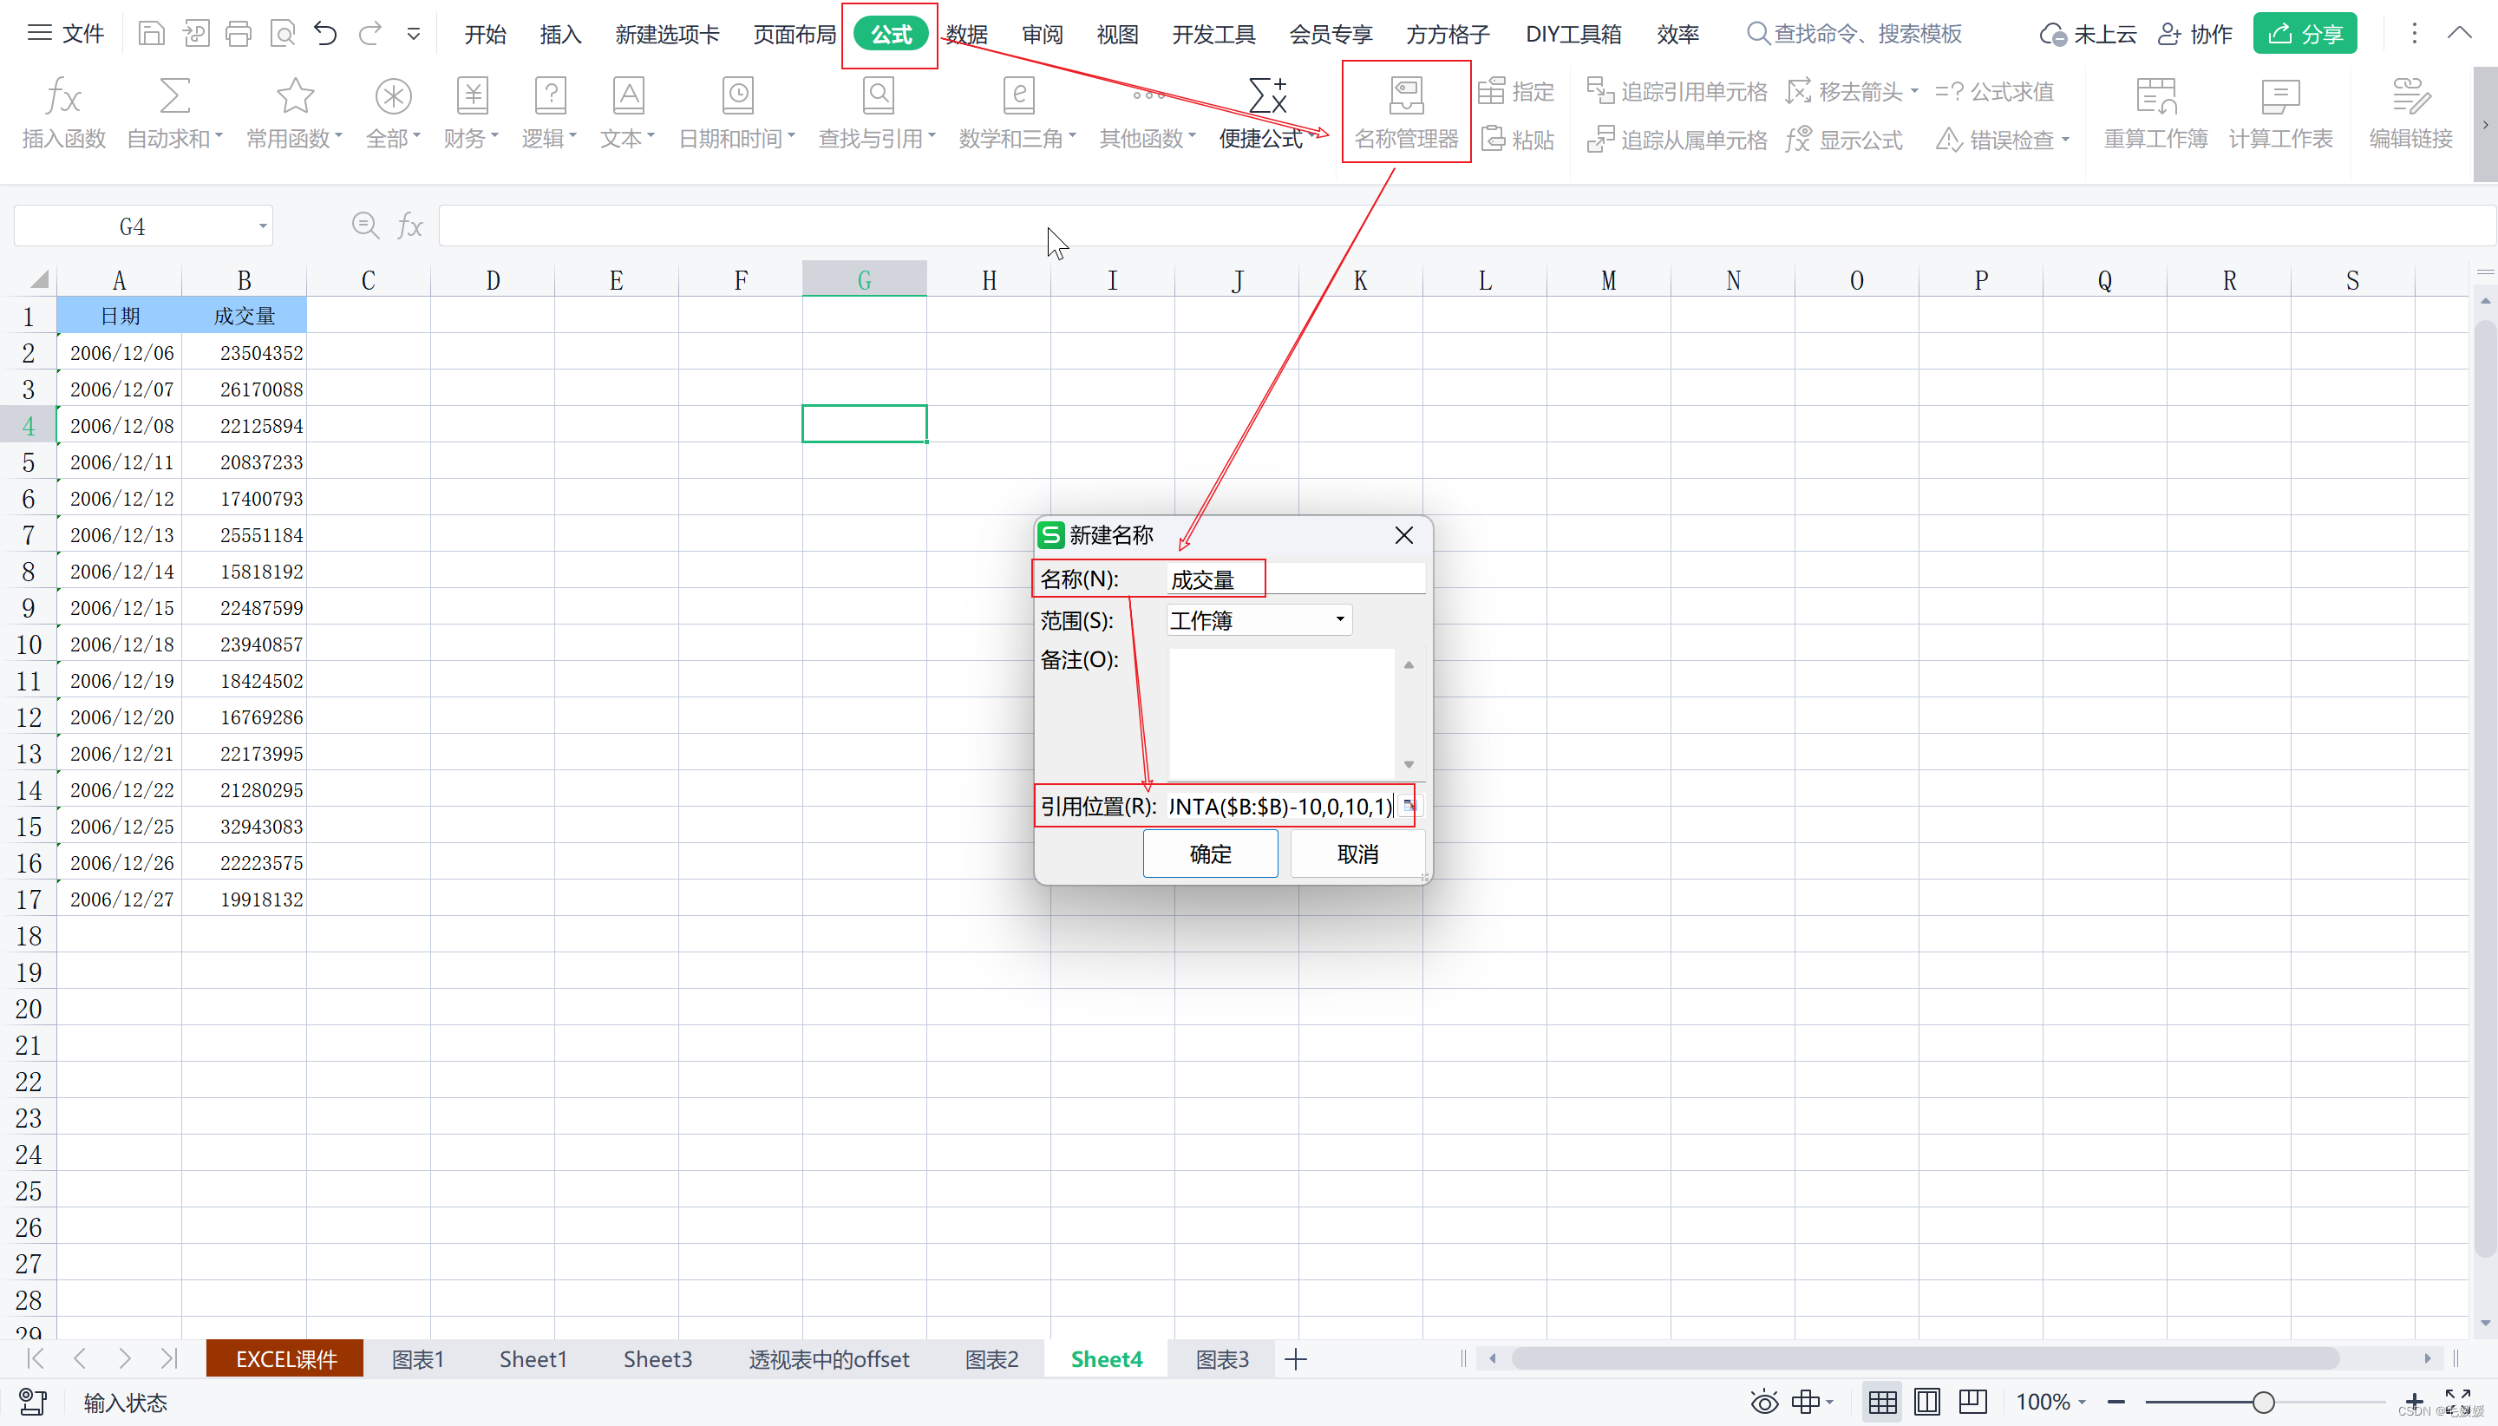Click Remove Arrows (移去箭头)
The width and height of the screenshot is (2498, 1426).
(1851, 91)
